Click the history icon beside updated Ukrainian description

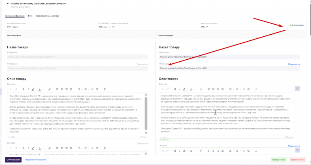297,88
